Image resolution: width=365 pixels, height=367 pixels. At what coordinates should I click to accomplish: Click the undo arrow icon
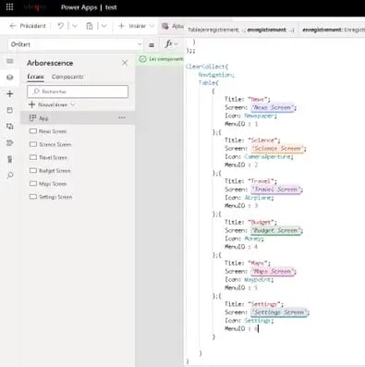click(x=61, y=26)
